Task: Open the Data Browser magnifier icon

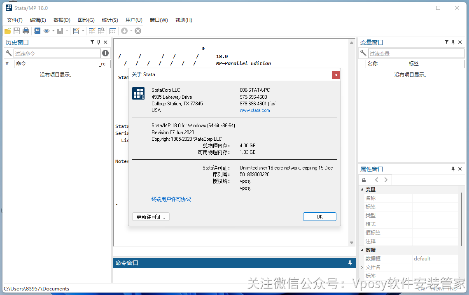Action: point(101,31)
